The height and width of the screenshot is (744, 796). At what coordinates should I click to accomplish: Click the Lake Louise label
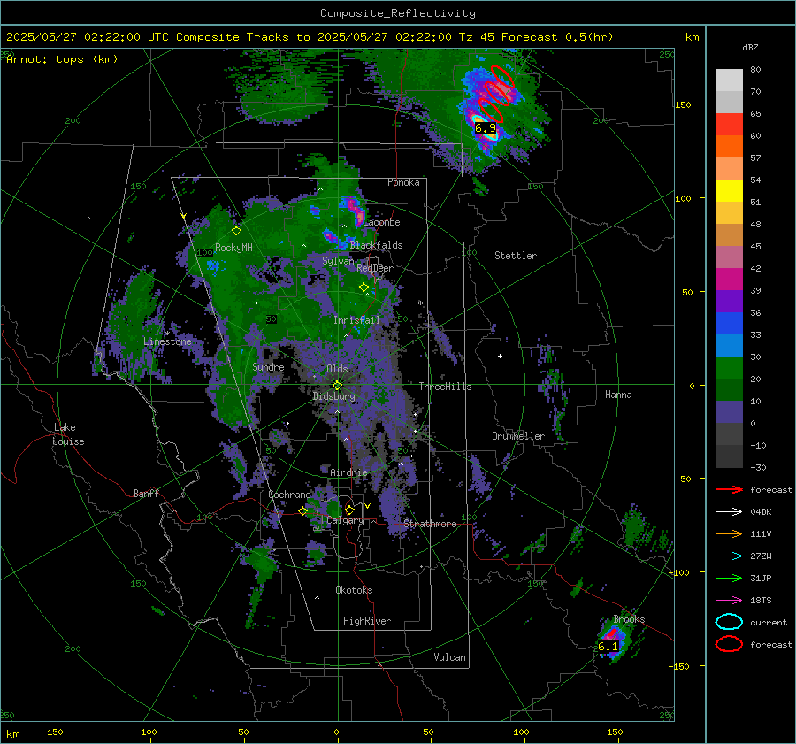pyautogui.click(x=68, y=434)
